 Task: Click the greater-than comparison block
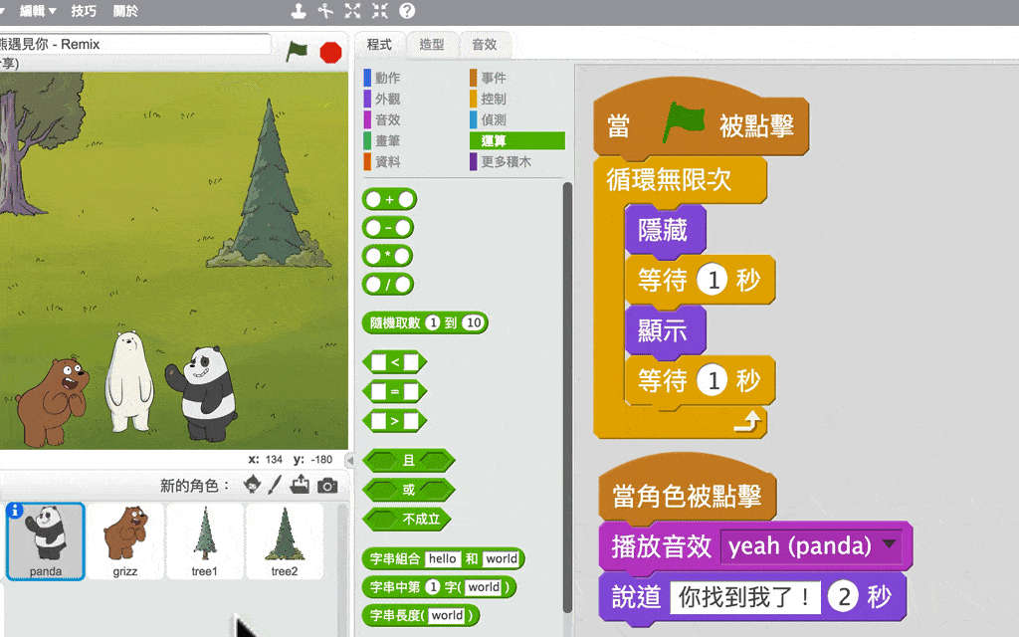(x=394, y=421)
